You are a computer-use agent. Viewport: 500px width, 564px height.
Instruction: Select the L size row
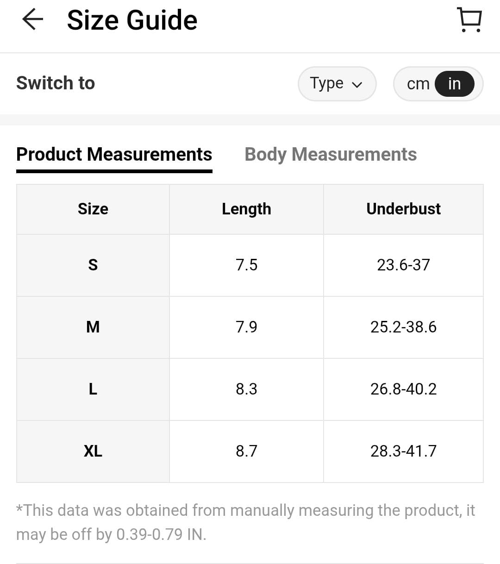(93, 389)
